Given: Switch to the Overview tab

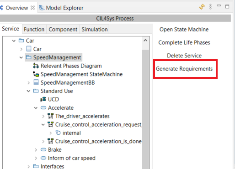Looking at the screenshot, I should pos(17,8).
